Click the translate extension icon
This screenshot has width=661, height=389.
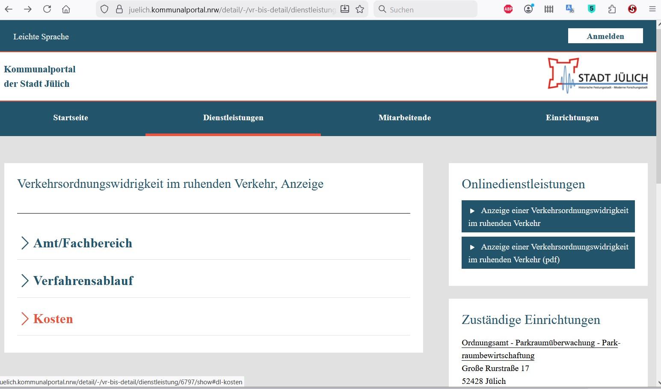pos(570,9)
